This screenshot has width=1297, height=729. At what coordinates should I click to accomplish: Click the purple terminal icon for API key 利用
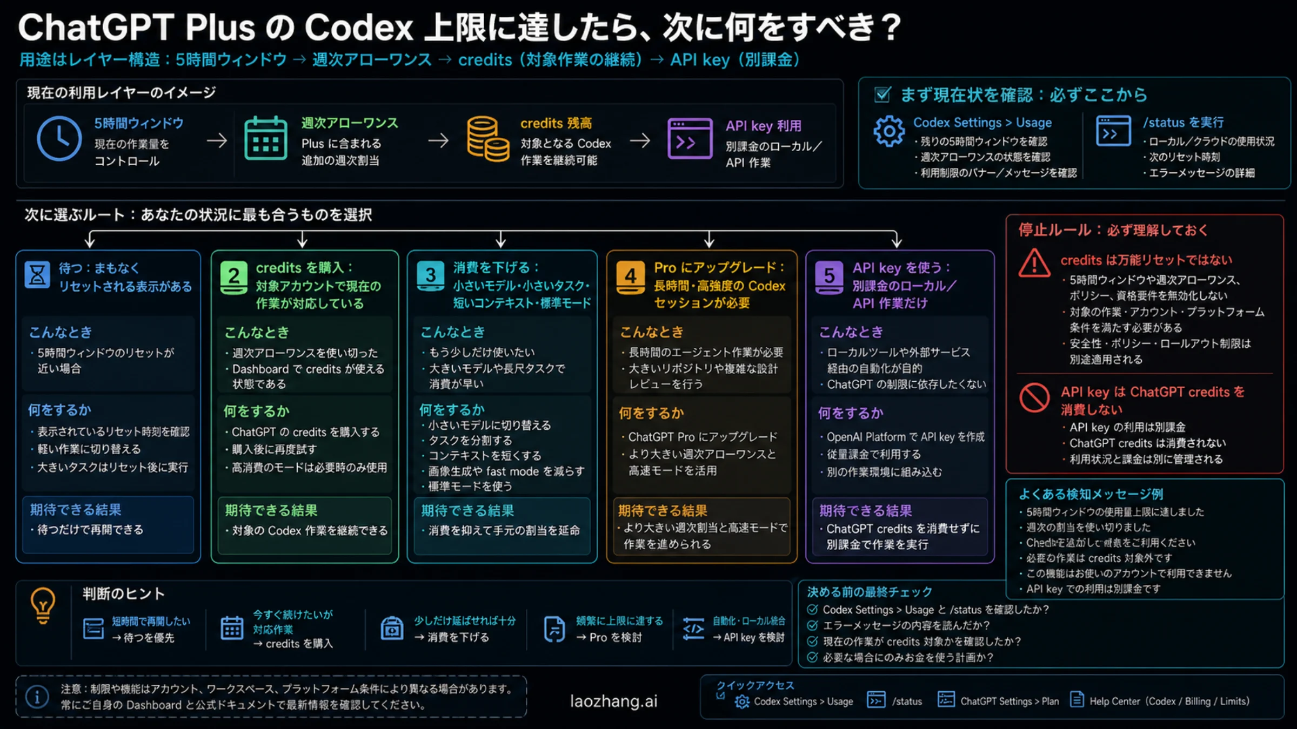(690, 139)
